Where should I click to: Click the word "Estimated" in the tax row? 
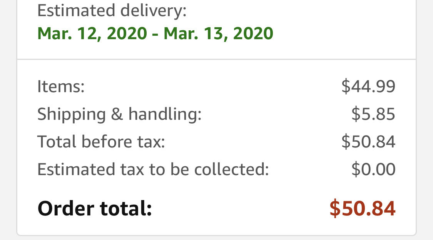pyautogui.click(x=76, y=169)
